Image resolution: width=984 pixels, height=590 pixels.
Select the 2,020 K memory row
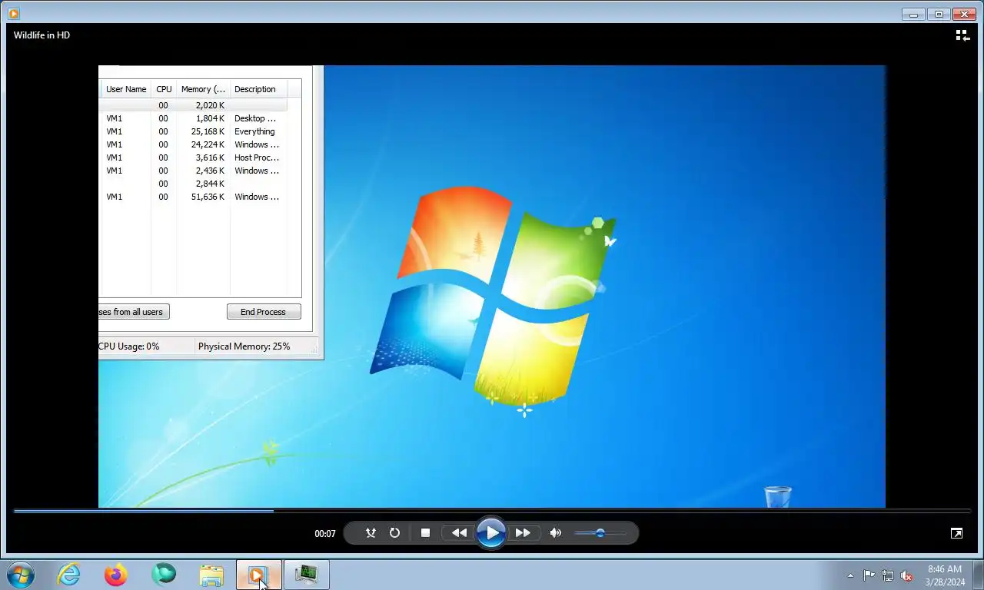coord(193,105)
